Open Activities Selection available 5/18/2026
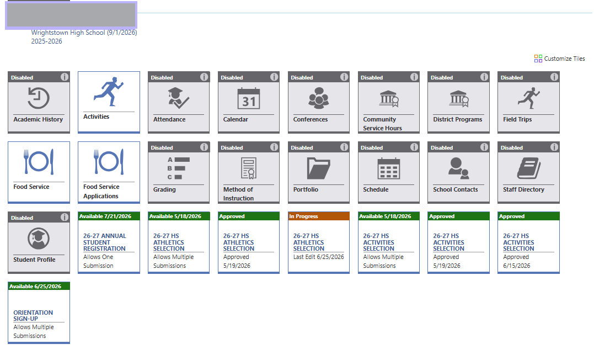 click(x=389, y=242)
